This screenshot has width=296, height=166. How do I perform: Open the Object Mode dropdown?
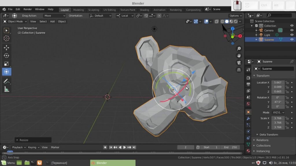(x=15, y=21)
